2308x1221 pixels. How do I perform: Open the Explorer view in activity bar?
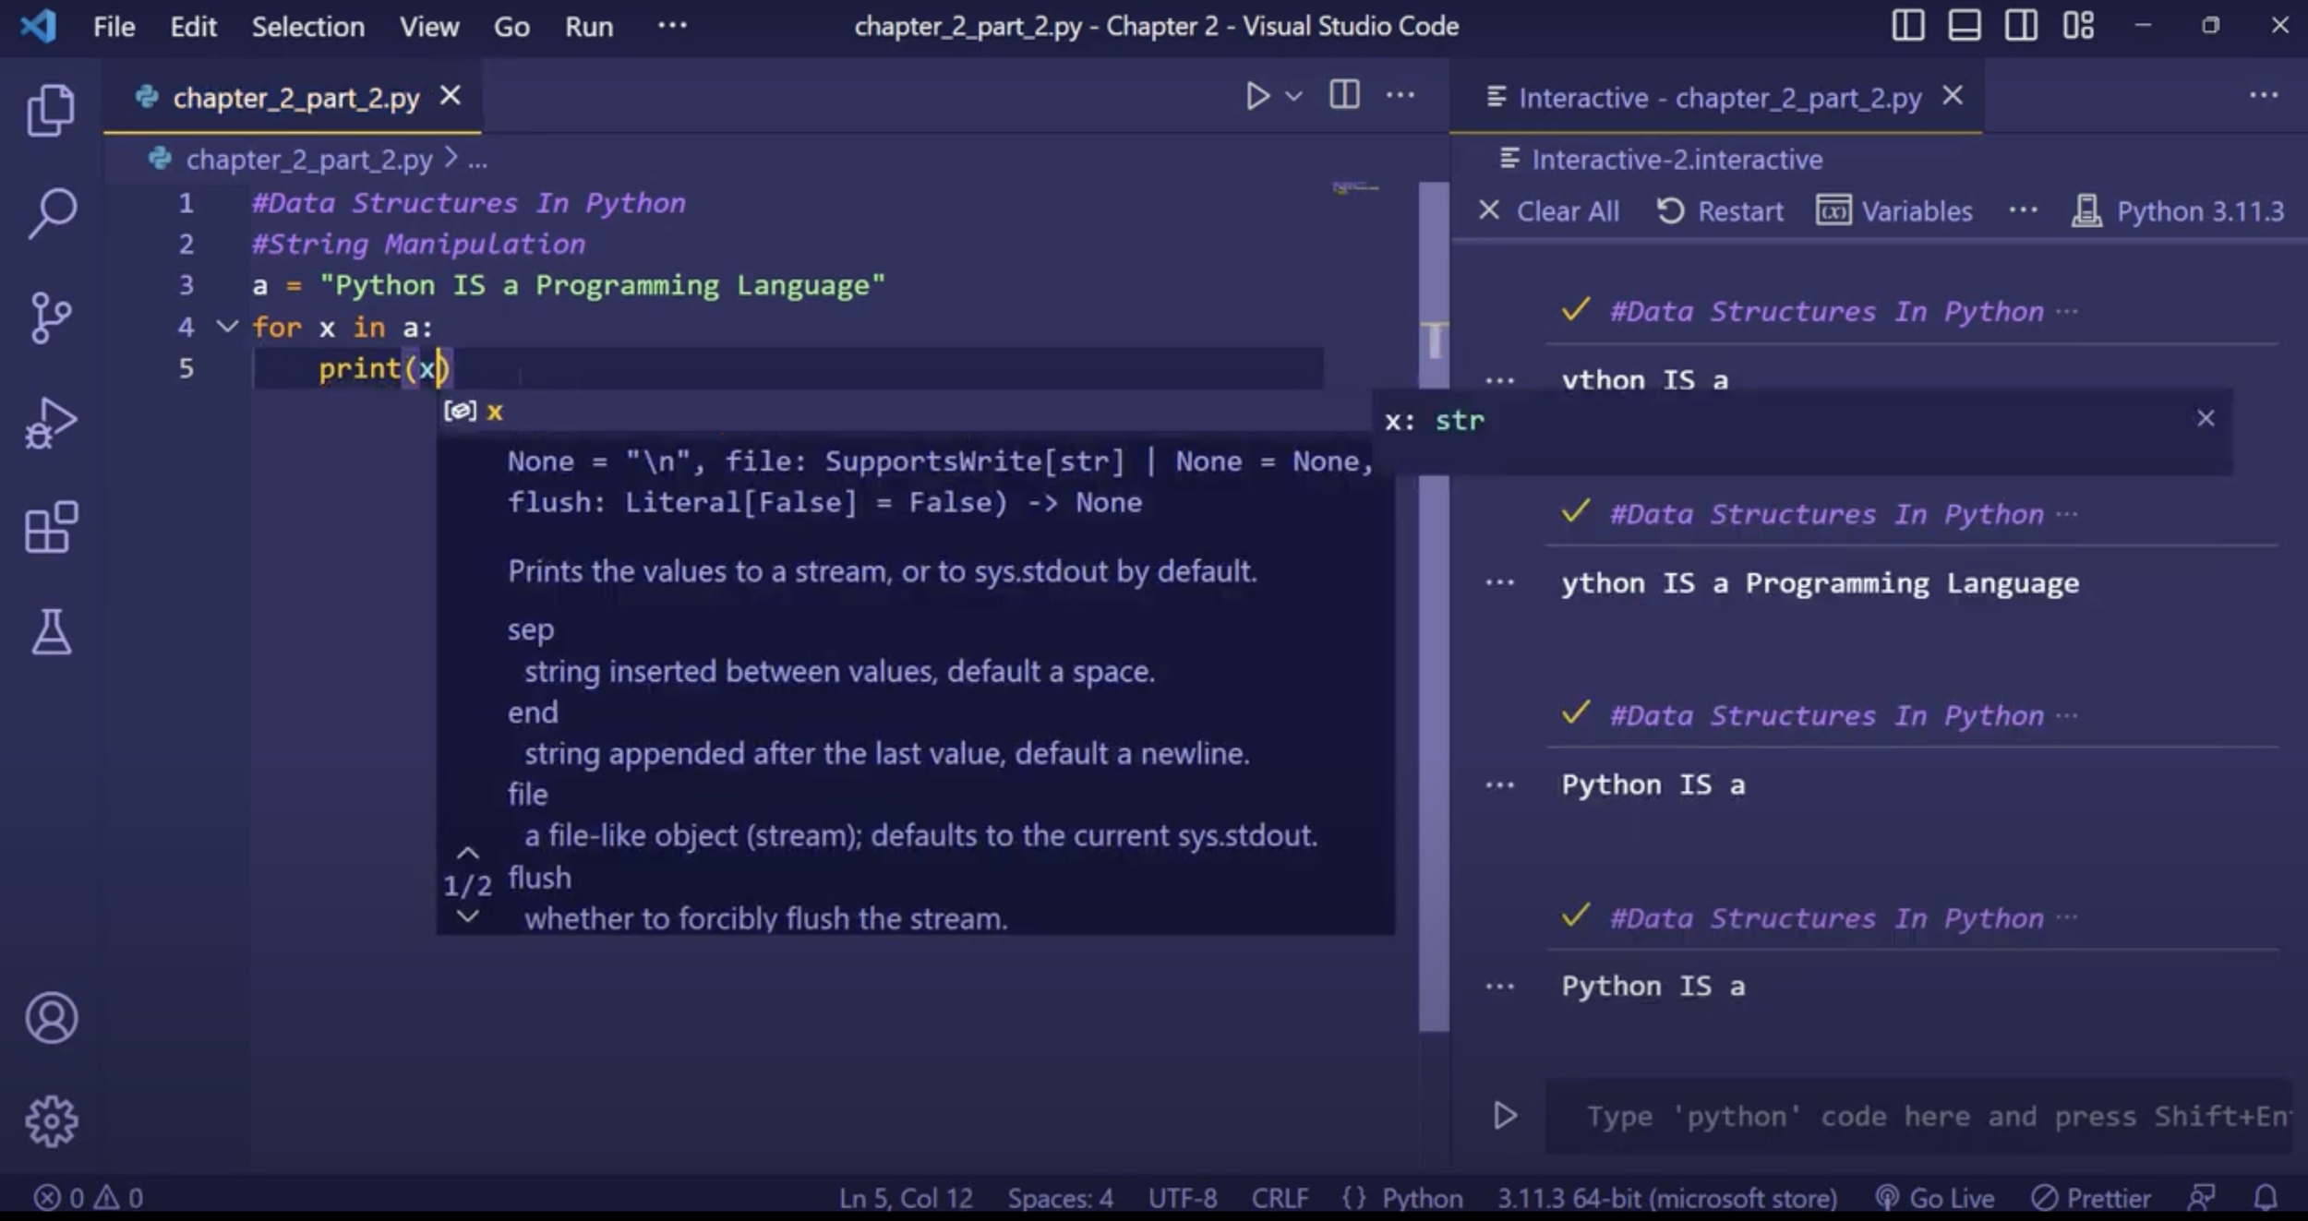tap(51, 110)
